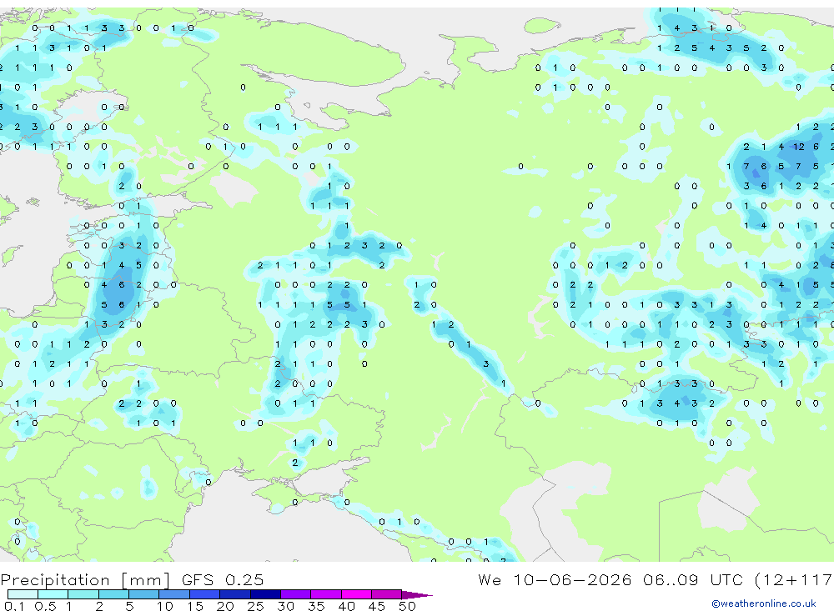Click the legend scale label '50'
Viewport: 834px width, 611px height.
coord(407,606)
